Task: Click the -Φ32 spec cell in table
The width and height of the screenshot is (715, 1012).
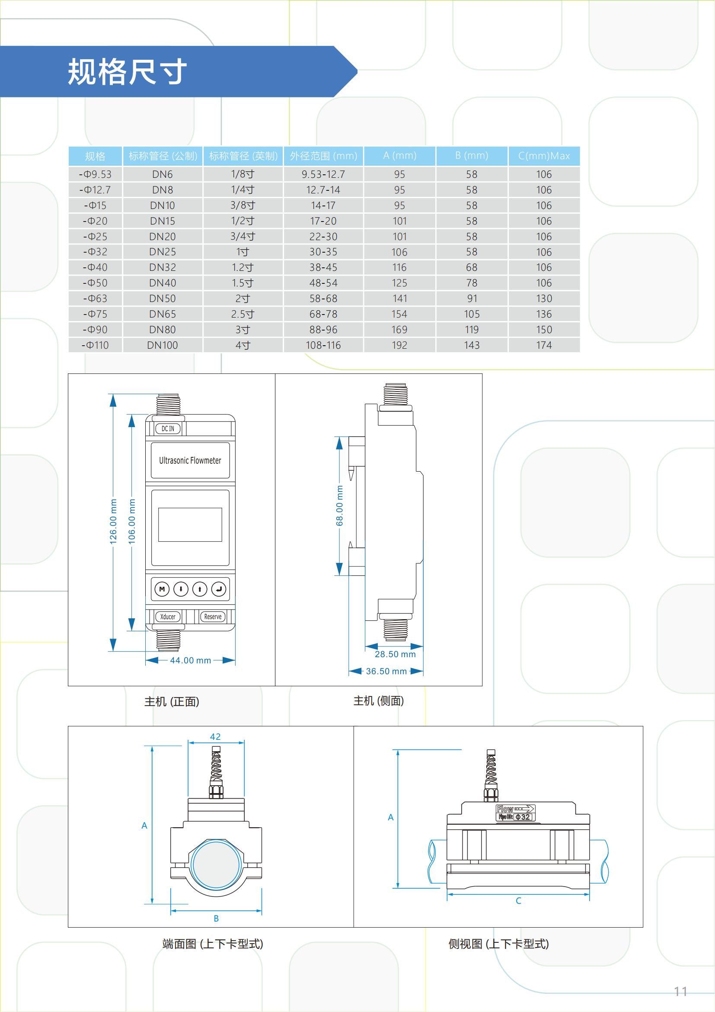Action: [x=95, y=252]
